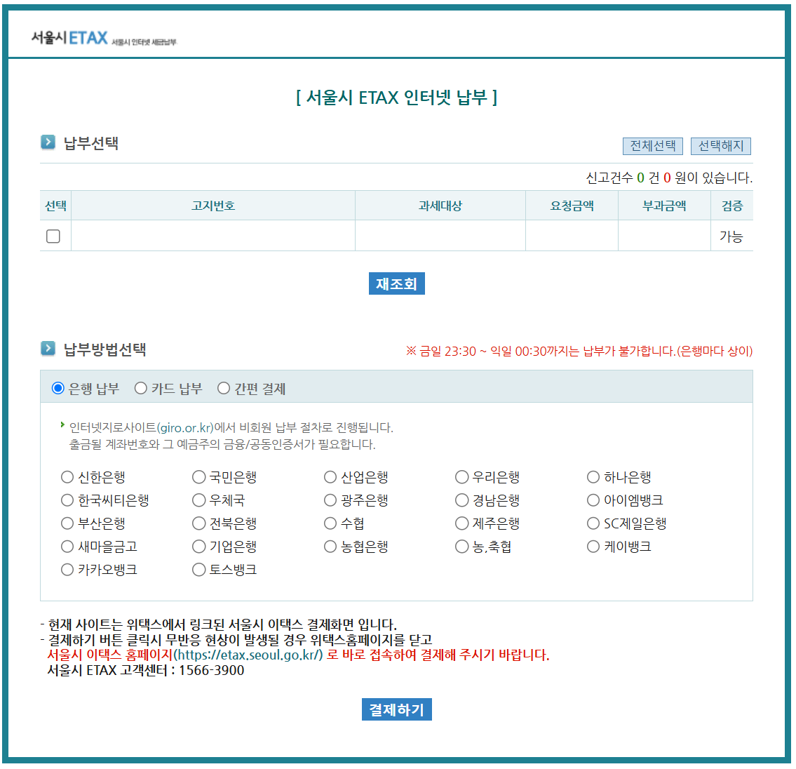Image resolution: width=796 pixels, height=769 pixels.
Task: Choose 신한은행 as payment bank
Action: click(x=67, y=476)
